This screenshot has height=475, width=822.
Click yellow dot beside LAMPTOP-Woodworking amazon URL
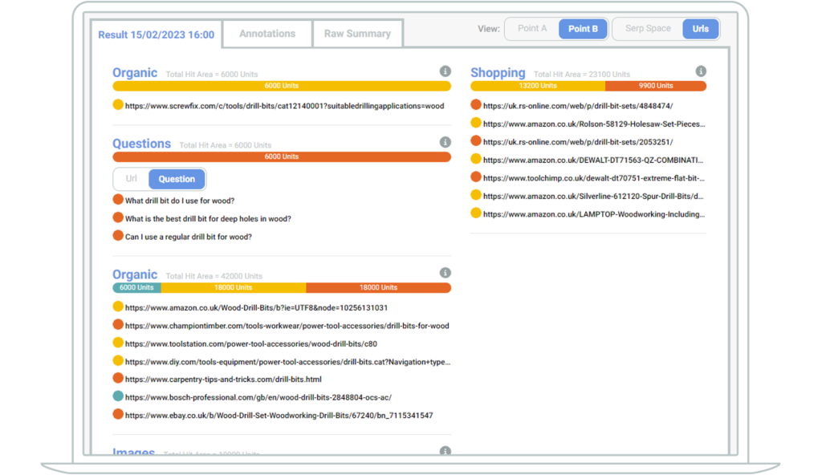coord(476,213)
